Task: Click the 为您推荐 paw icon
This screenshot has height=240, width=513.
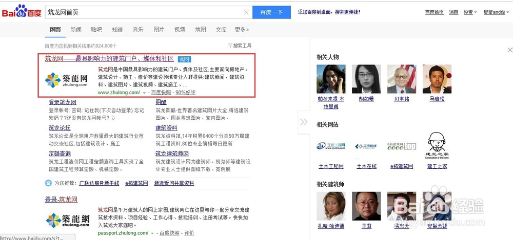Action: [48, 183]
